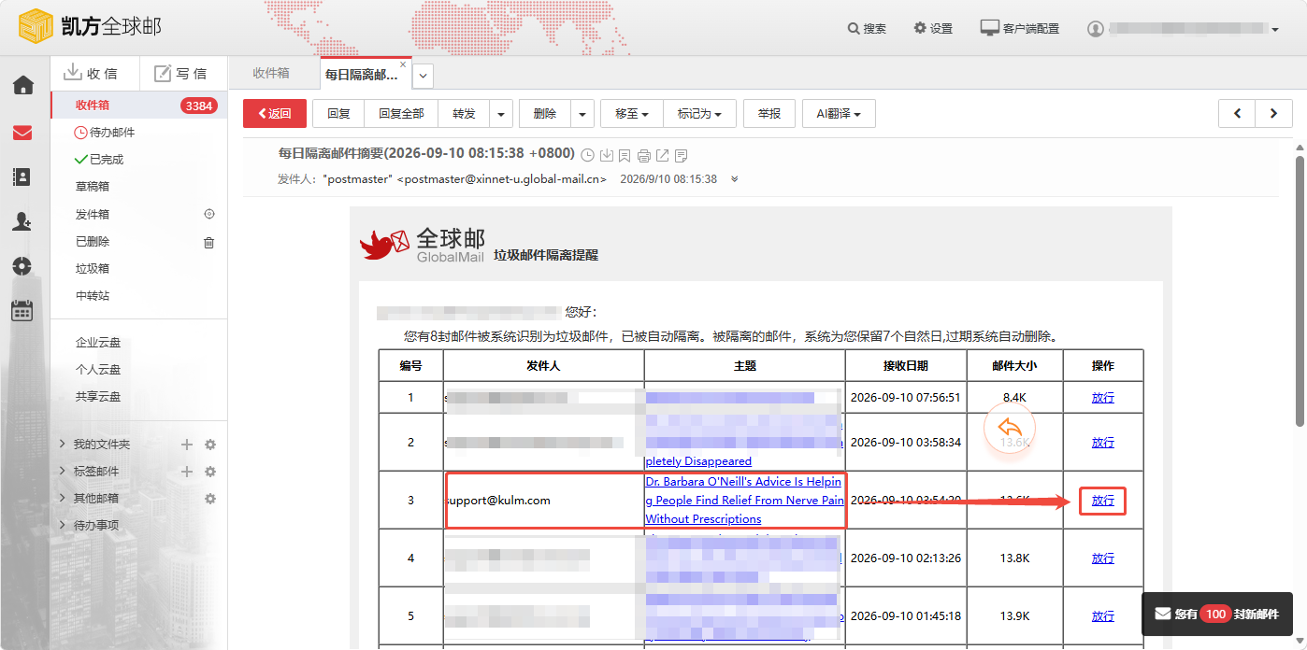
Task: Click the 返回 button
Action: 275,114
